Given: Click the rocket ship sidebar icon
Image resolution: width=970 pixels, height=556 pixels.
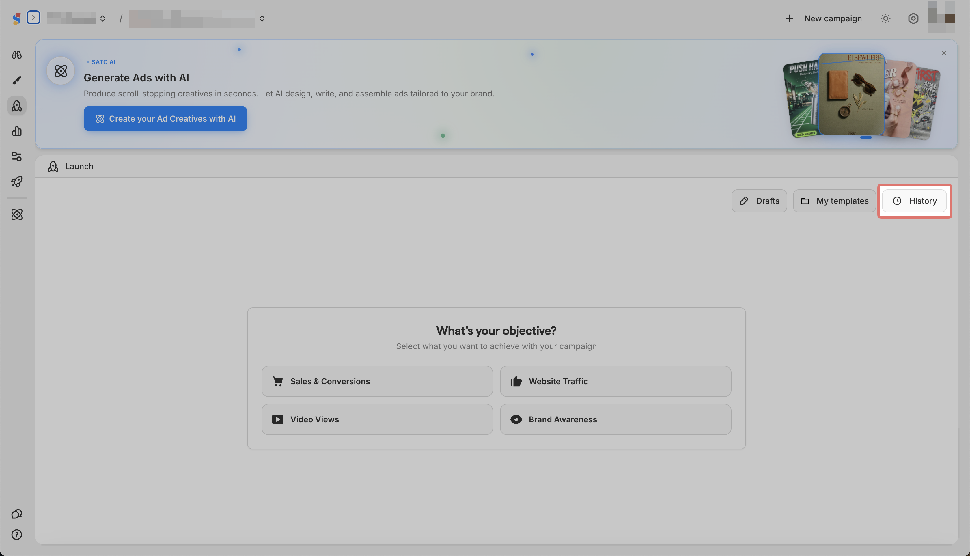Looking at the screenshot, I should (16, 182).
